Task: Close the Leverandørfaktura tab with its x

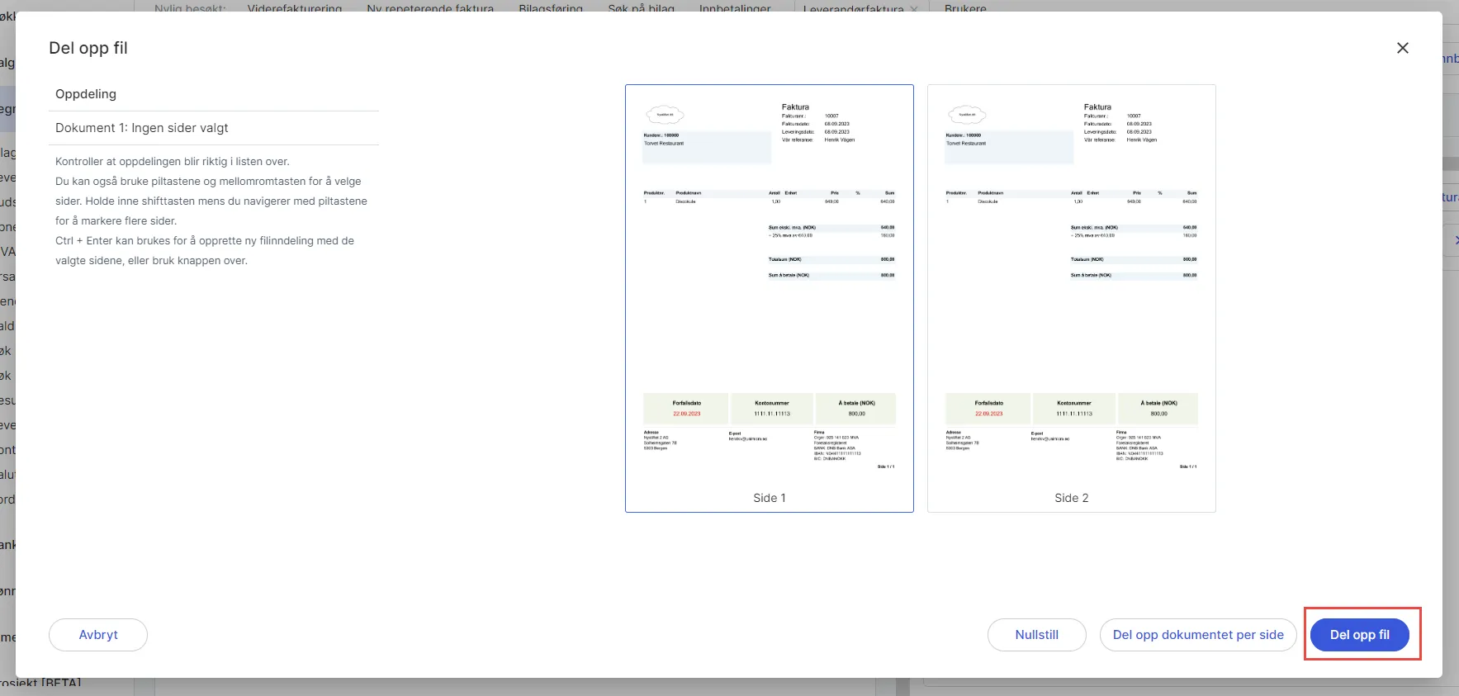Action: pyautogui.click(x=913, y=8)
